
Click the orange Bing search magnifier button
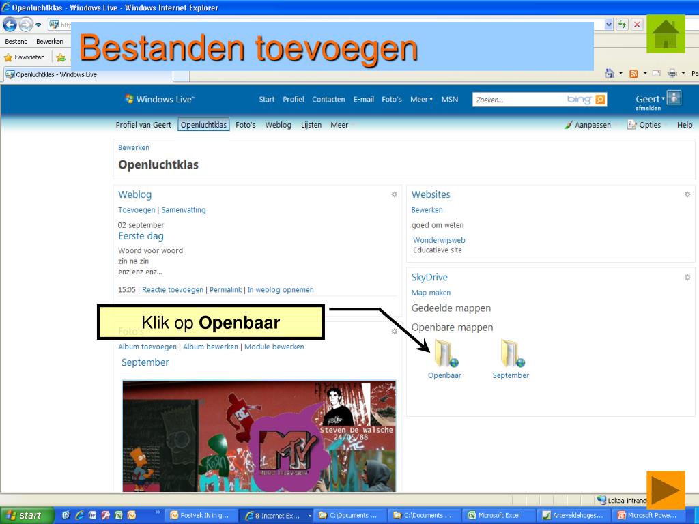(x=601, y=100)
